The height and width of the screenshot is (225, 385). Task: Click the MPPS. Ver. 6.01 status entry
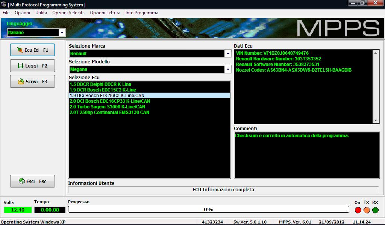(x=295, y=222)
